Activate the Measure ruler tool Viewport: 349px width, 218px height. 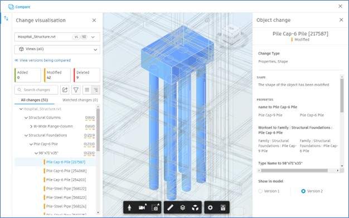coord(170,207)
